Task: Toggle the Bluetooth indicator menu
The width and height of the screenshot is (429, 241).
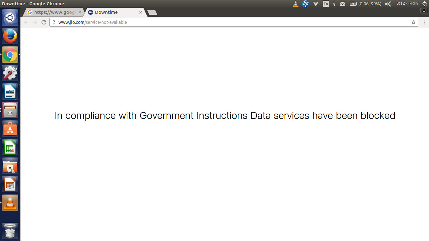Action: [x=334, y=4]
